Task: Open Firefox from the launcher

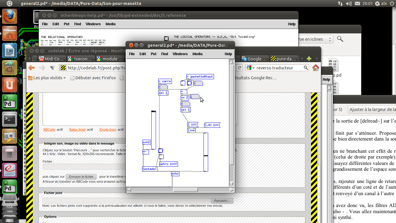Action: [10, 16]
